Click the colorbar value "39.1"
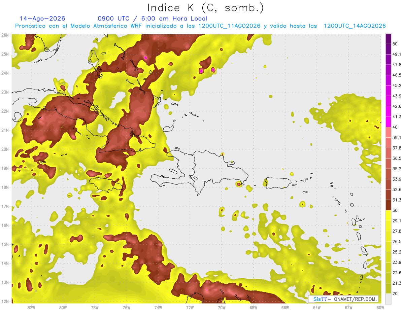404x312 pixels. pyautogui.click(x=397, y=138)
